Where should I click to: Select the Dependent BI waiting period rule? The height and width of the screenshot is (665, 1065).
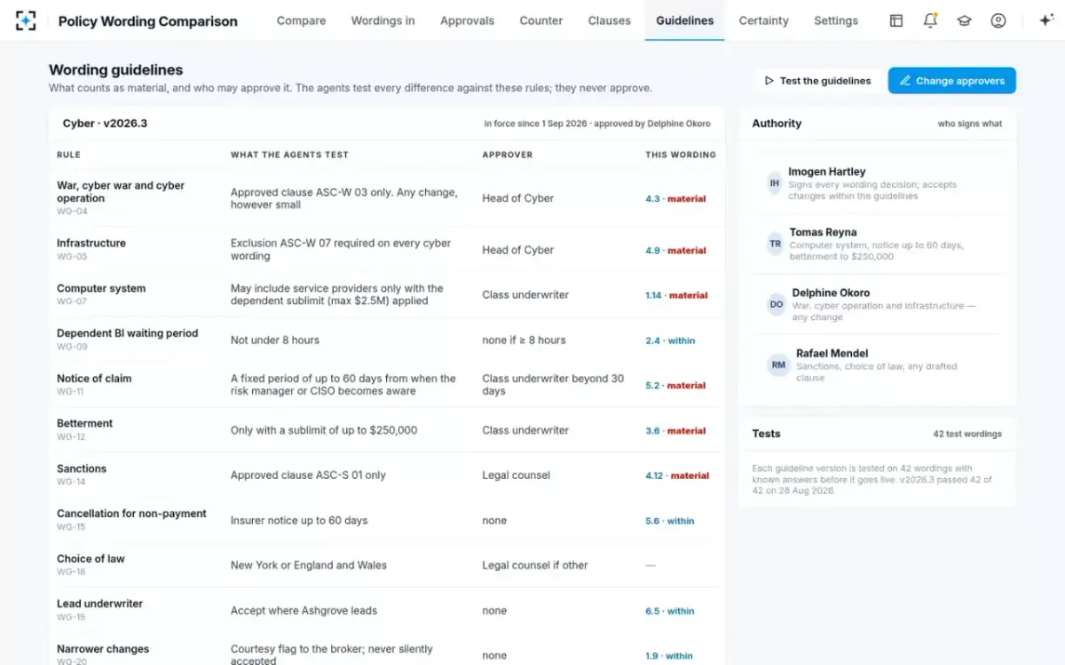[127, 333]
